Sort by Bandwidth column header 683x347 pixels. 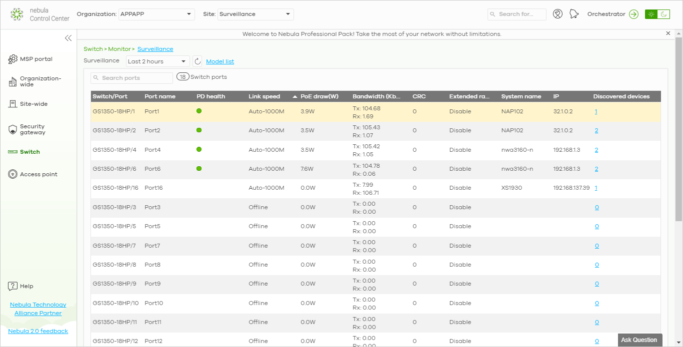click(377, 96)
